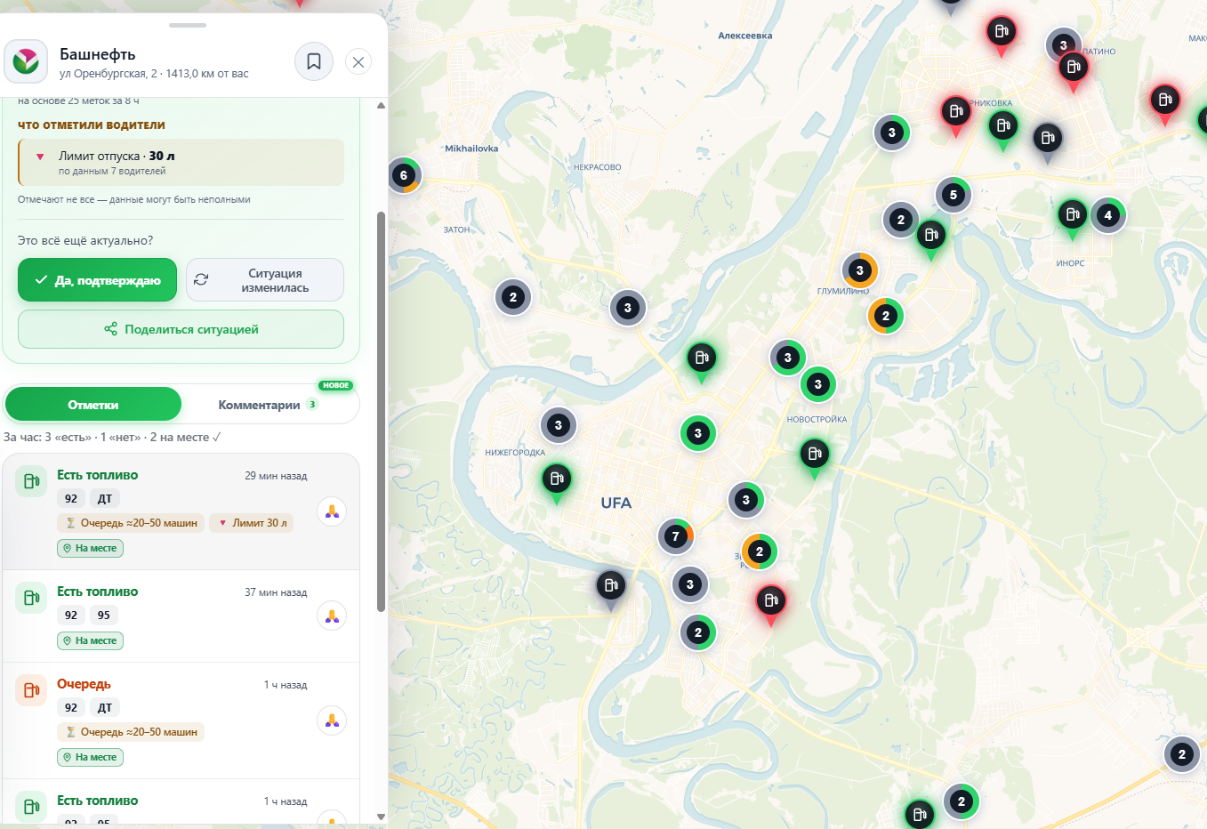The width and height of the screenshot is (1207, 829).
Task: Click the На месте badge in the 37 мин report
Action: coord(90,640)
